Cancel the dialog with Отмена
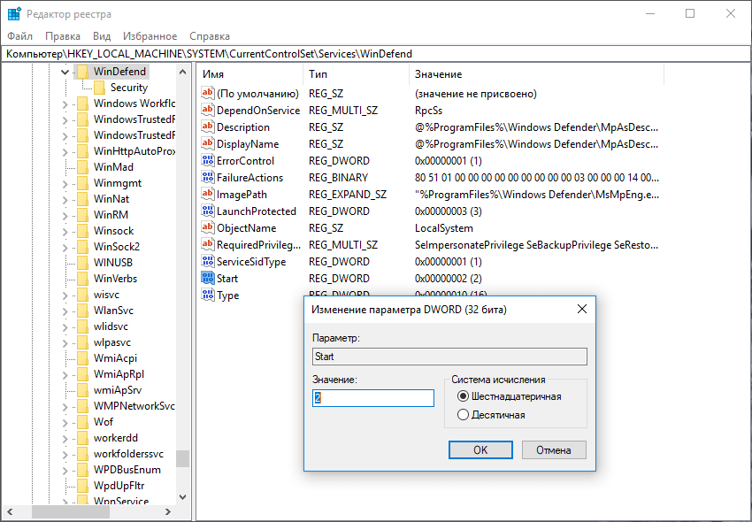This screenshot has width=752, height=522. point(554,450)
